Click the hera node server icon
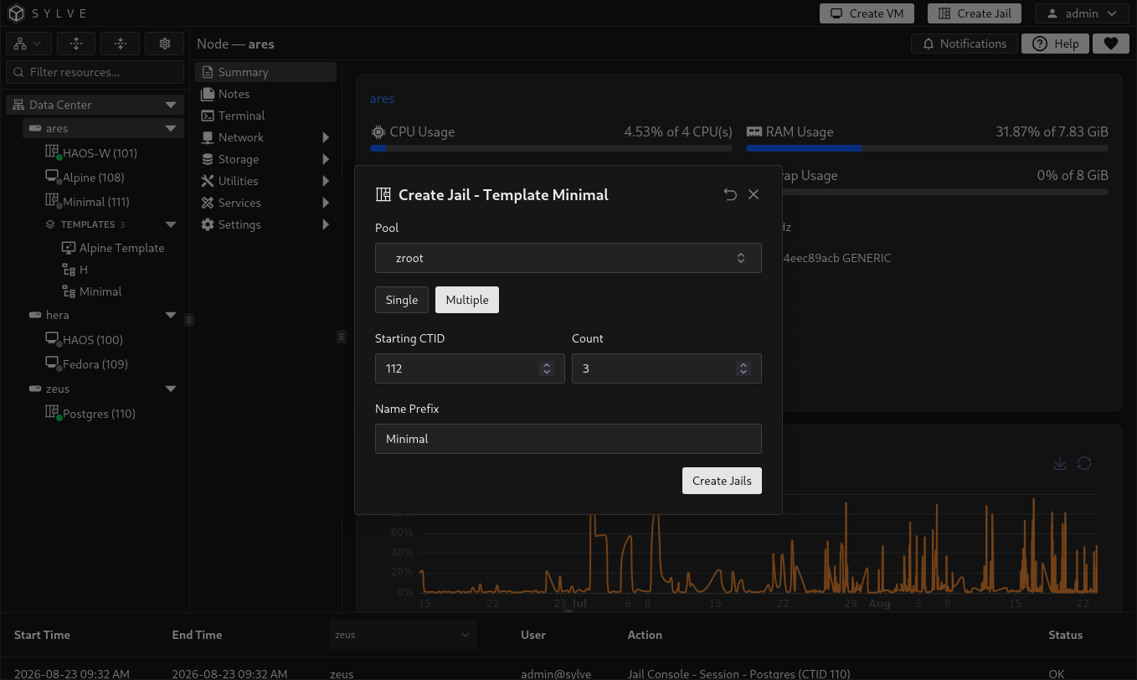1137x680 pixels. (x=35, y=315)
